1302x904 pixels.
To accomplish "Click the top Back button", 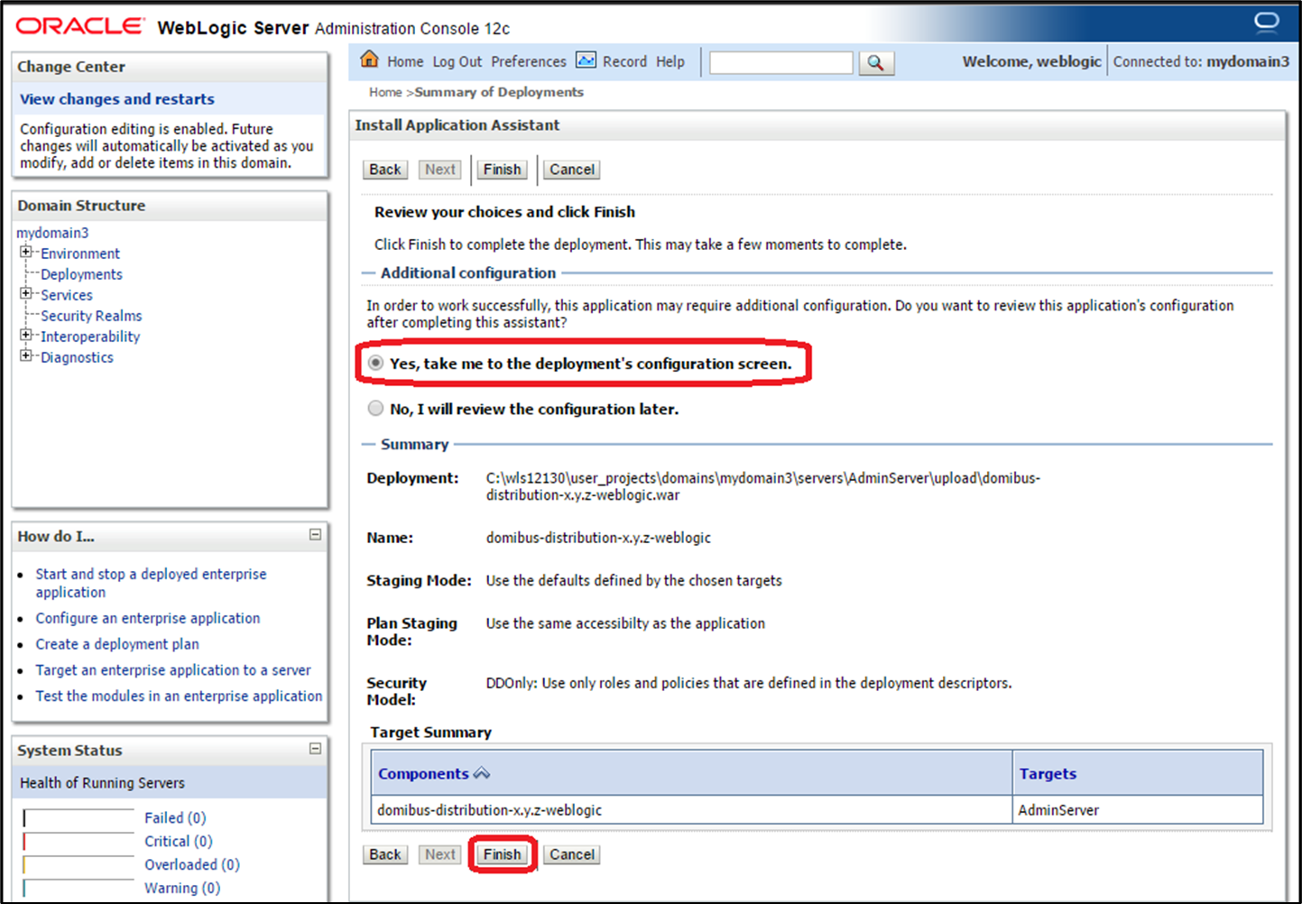I will coord(385,170).
